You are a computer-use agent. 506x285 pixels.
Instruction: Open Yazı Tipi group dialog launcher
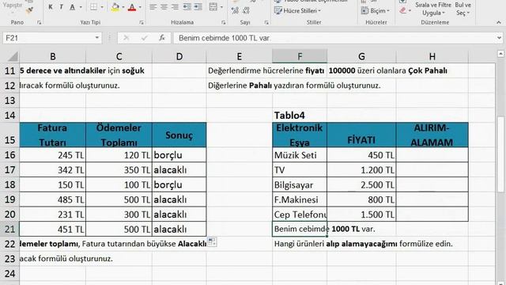point(142,22)
